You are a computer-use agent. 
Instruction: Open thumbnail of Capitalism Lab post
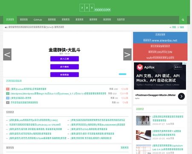tap(143, 149)
